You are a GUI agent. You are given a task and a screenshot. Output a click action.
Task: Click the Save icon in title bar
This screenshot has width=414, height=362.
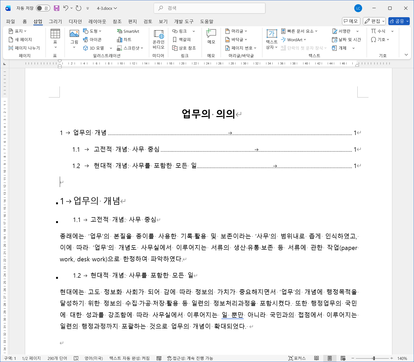click(x=57, y=8)
